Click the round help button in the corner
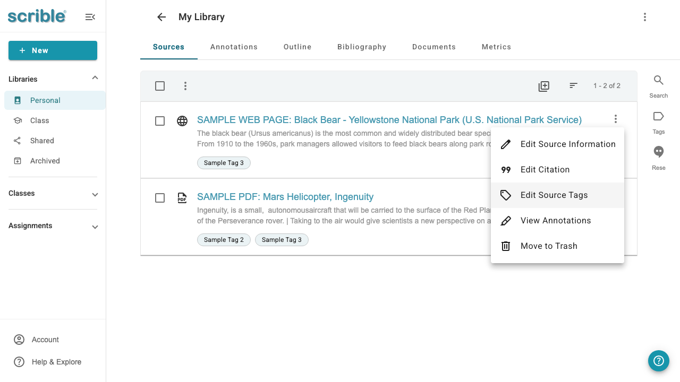 tap(659, 361)
